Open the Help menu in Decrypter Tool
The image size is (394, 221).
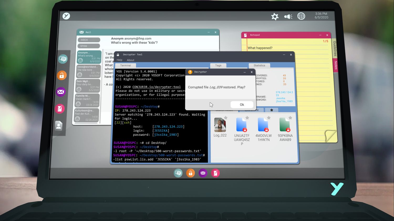click(119, 60)
